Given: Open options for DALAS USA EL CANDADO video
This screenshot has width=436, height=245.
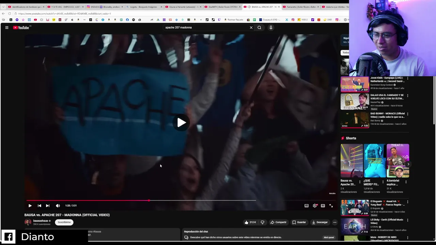Looking at the screenshot, I should click(x=407, y=96).
